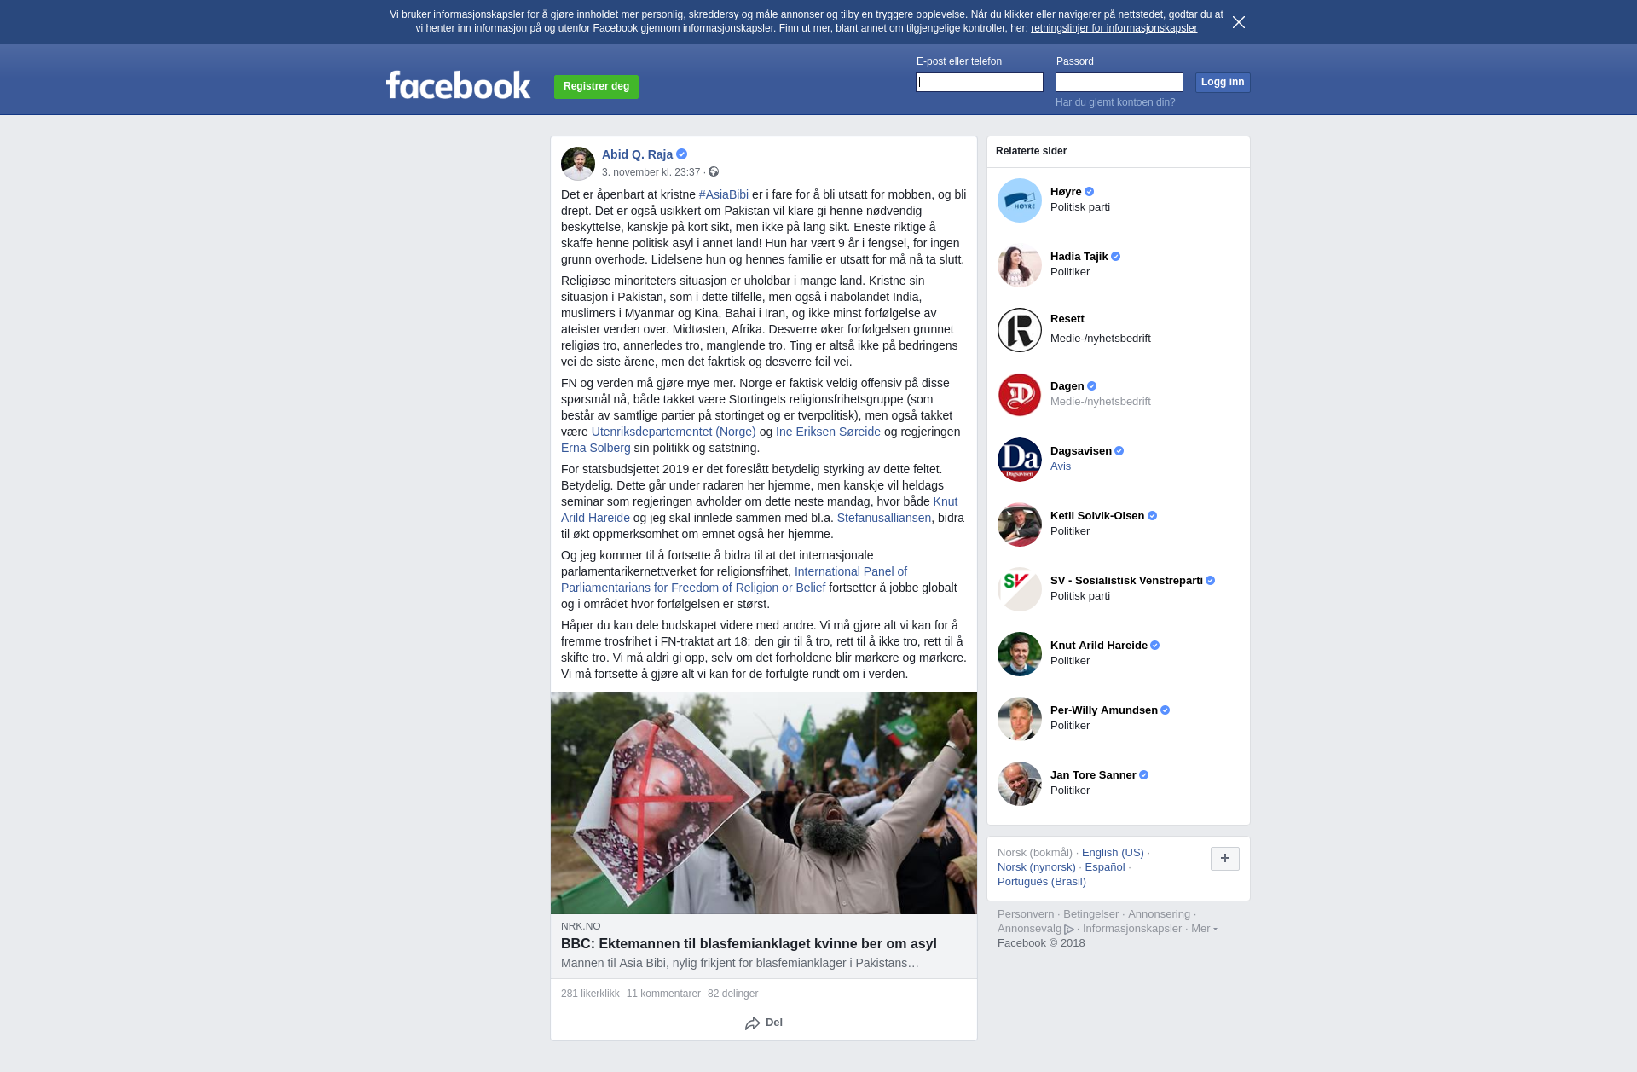Open the Resett page logo
This screenshot has width=1637, height=1072.
[1020, 330]
